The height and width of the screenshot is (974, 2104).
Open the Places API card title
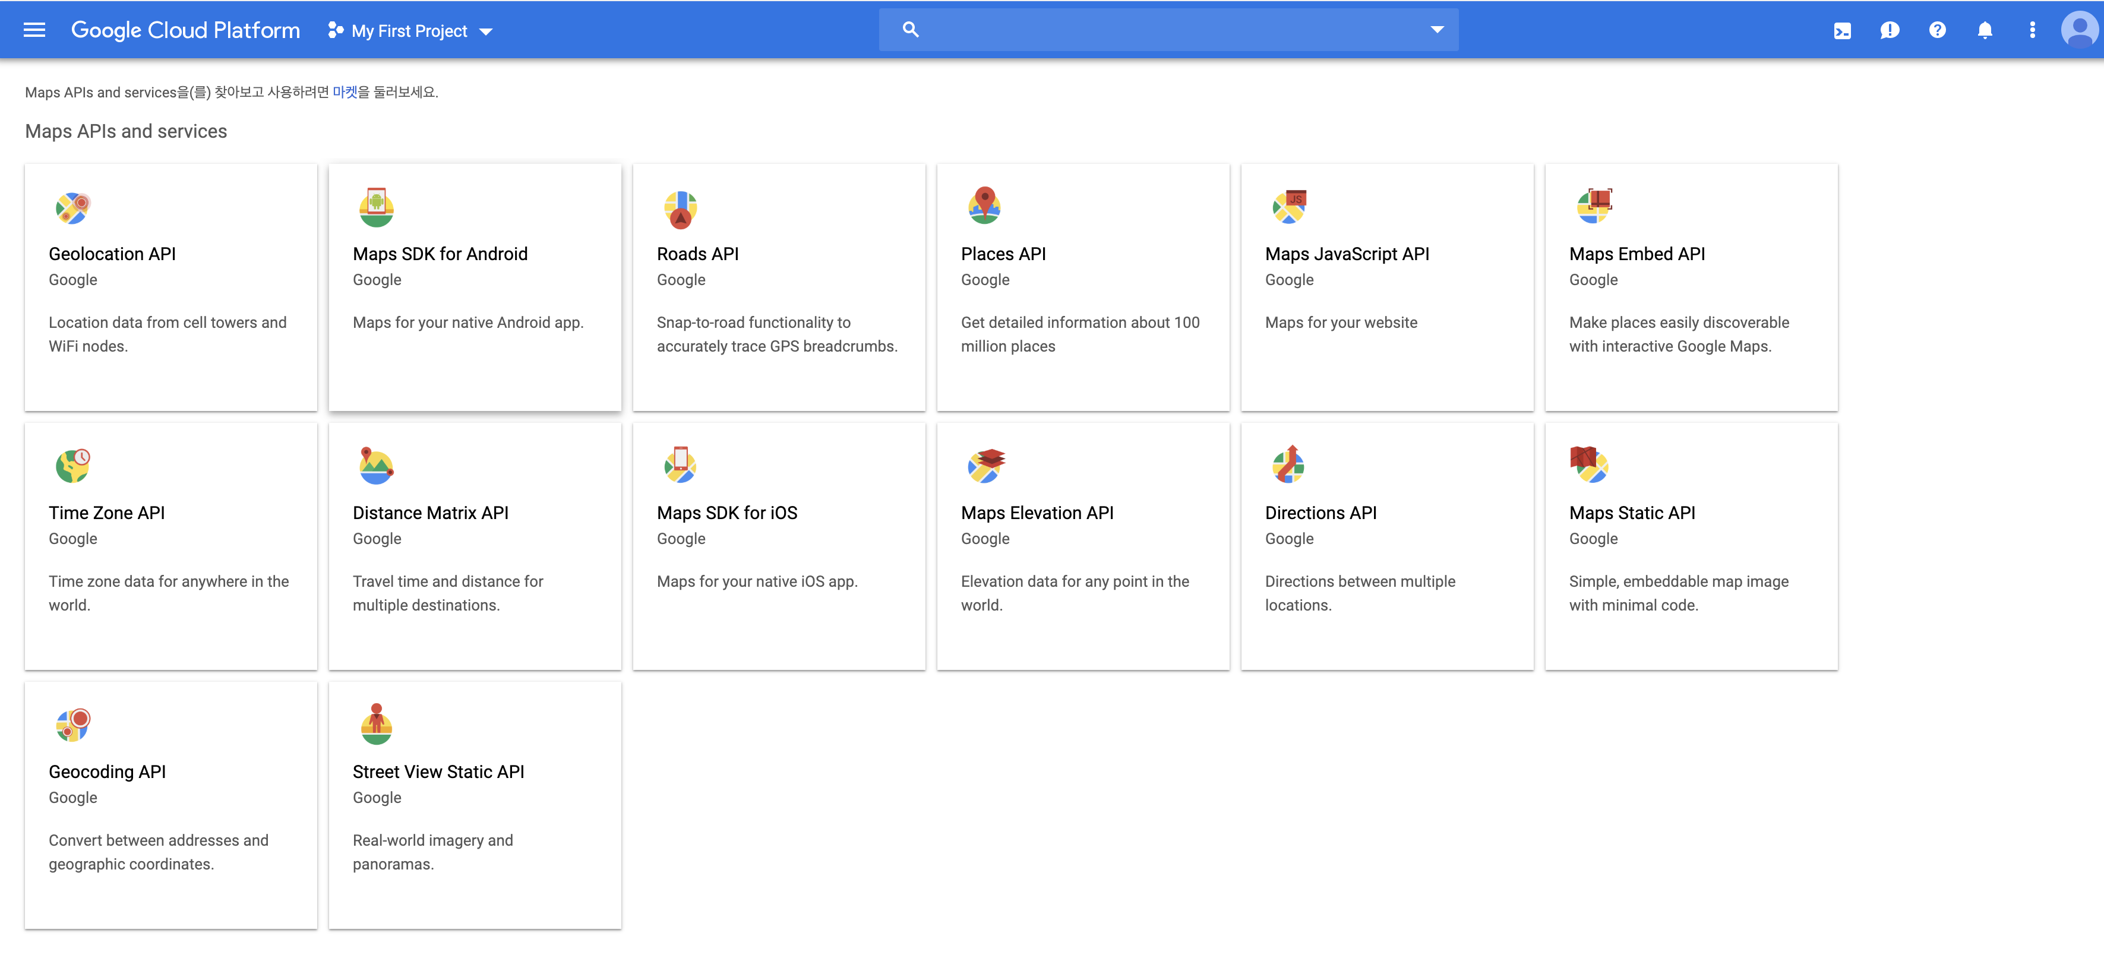coord(1003,254)
